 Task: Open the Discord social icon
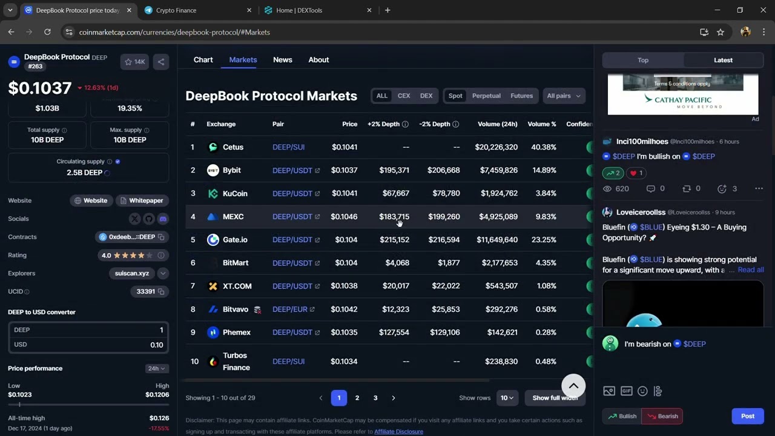pos(163,219)
